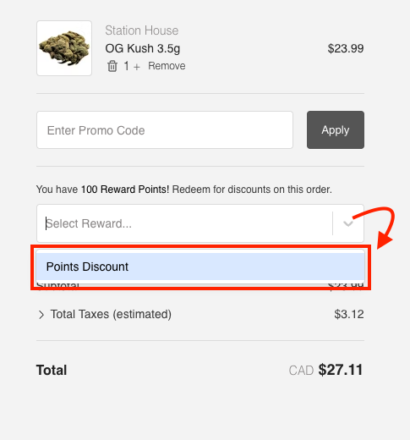Click the $23.99 item price
410x440 pixels.
346,48
